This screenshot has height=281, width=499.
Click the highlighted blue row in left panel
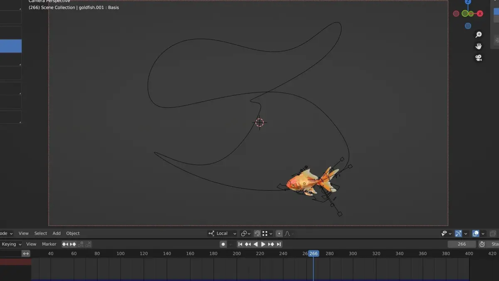coord(11,46)
